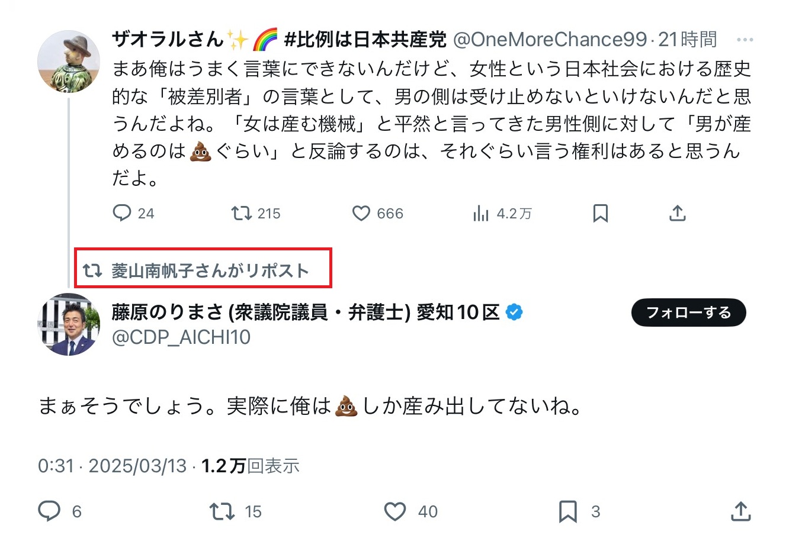Viewport: 802px width, 538px height.
Task: Open the @OneMoreChance99 handle link
Action: (550, 40)
